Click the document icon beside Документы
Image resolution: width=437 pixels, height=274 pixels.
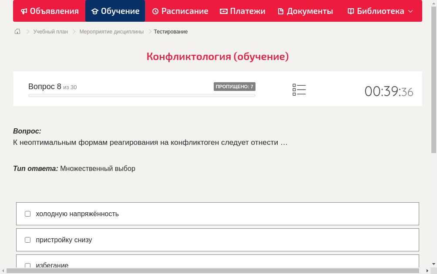[280, 11]
